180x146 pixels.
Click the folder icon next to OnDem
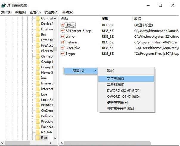[x=38, y=110]
